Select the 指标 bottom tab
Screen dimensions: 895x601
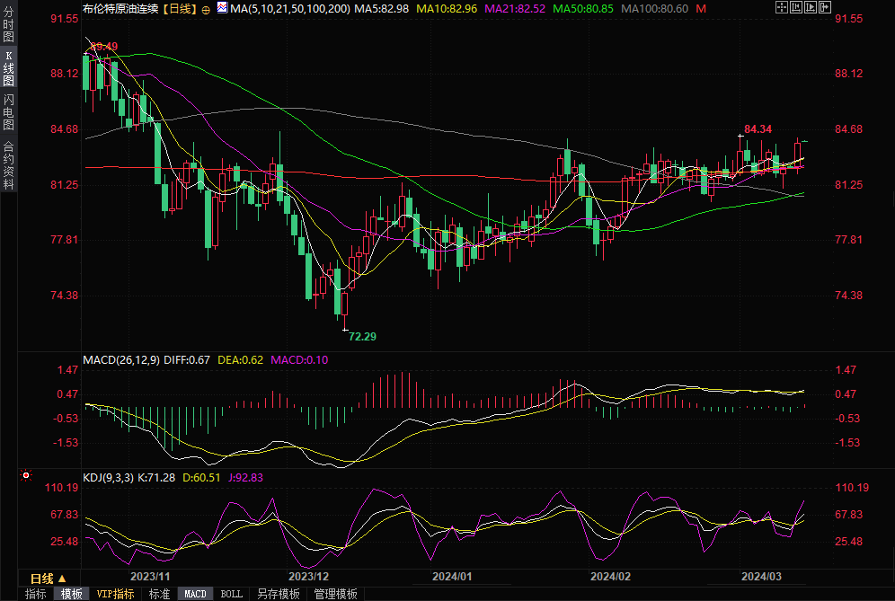pyautogui.click(x=36, y=594)
